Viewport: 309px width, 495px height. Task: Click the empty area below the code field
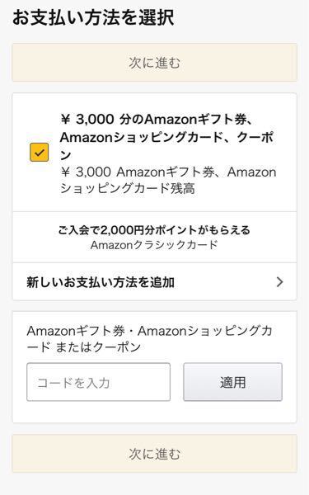point(155,412)
